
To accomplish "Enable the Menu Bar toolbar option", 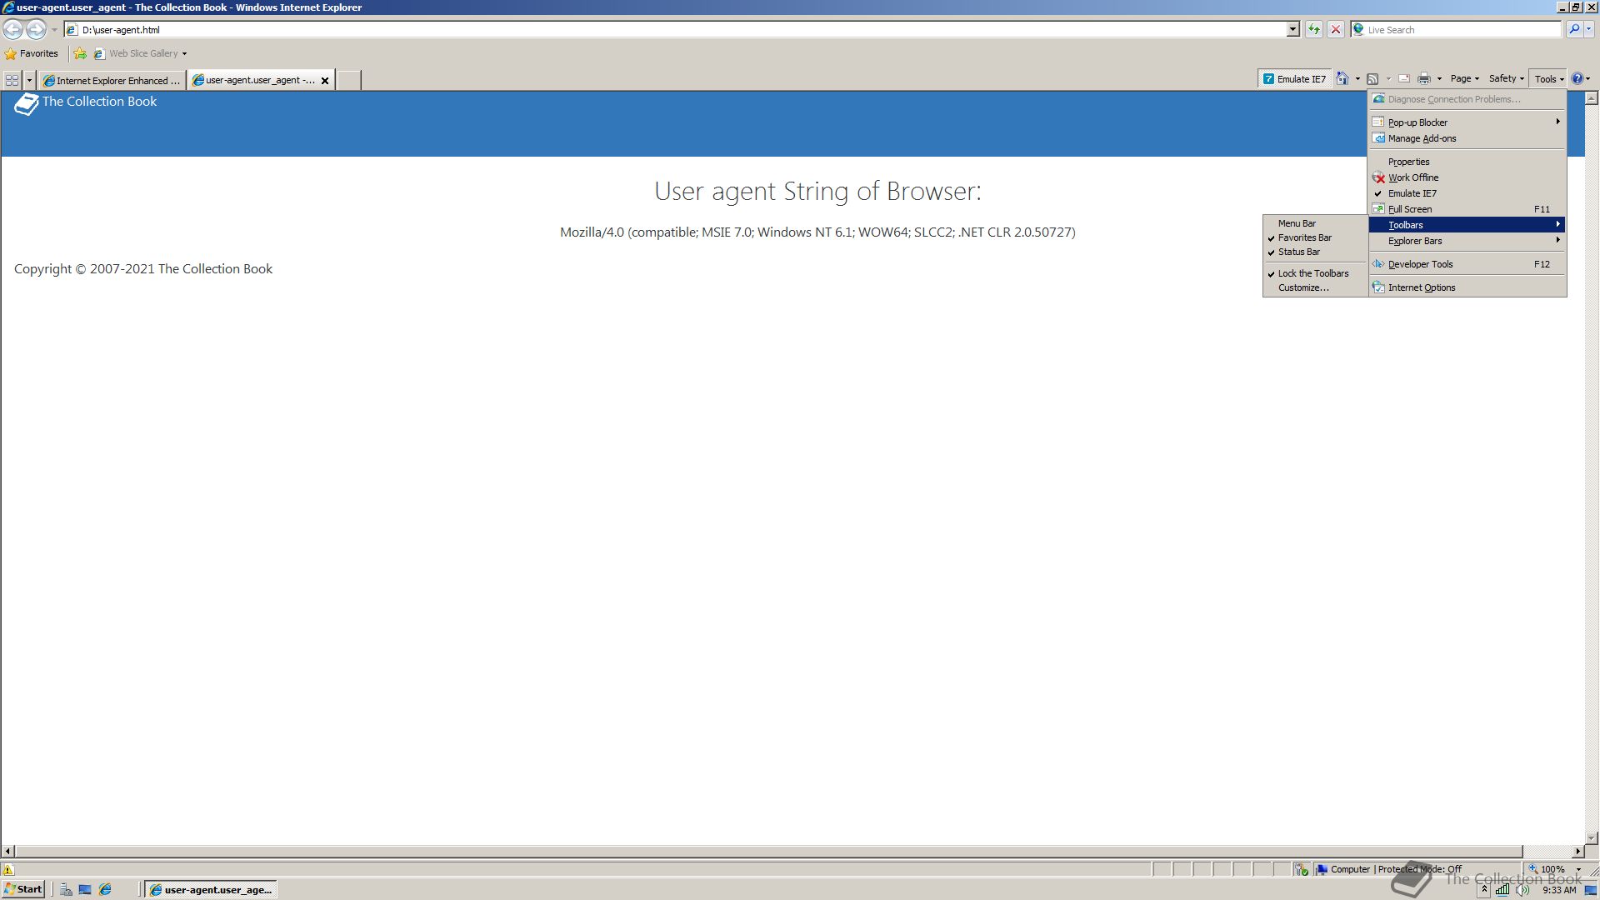I will (x=1316, y=223).
